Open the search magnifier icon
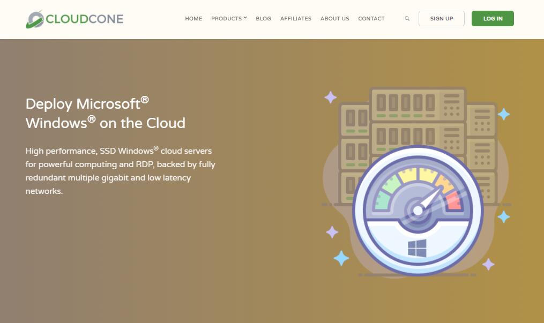This screenshot has height=323, width=544. click(407, 18)
